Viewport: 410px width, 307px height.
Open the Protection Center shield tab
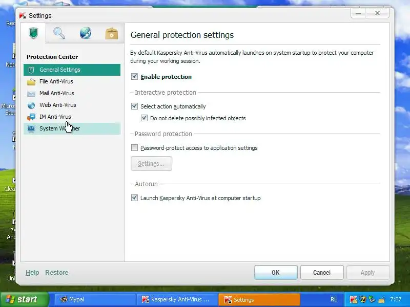pyautogui.click(x=33, y=33)
